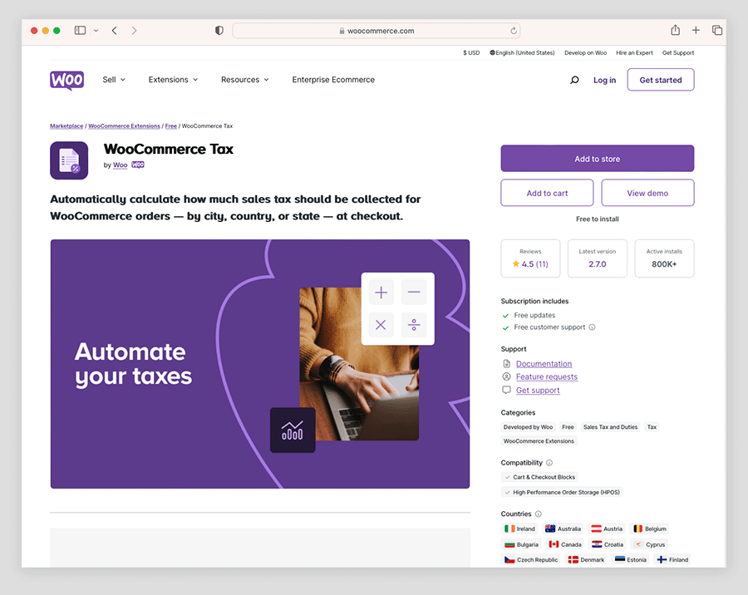Select Sales Tax and Duties category tag

click(610, 427)
